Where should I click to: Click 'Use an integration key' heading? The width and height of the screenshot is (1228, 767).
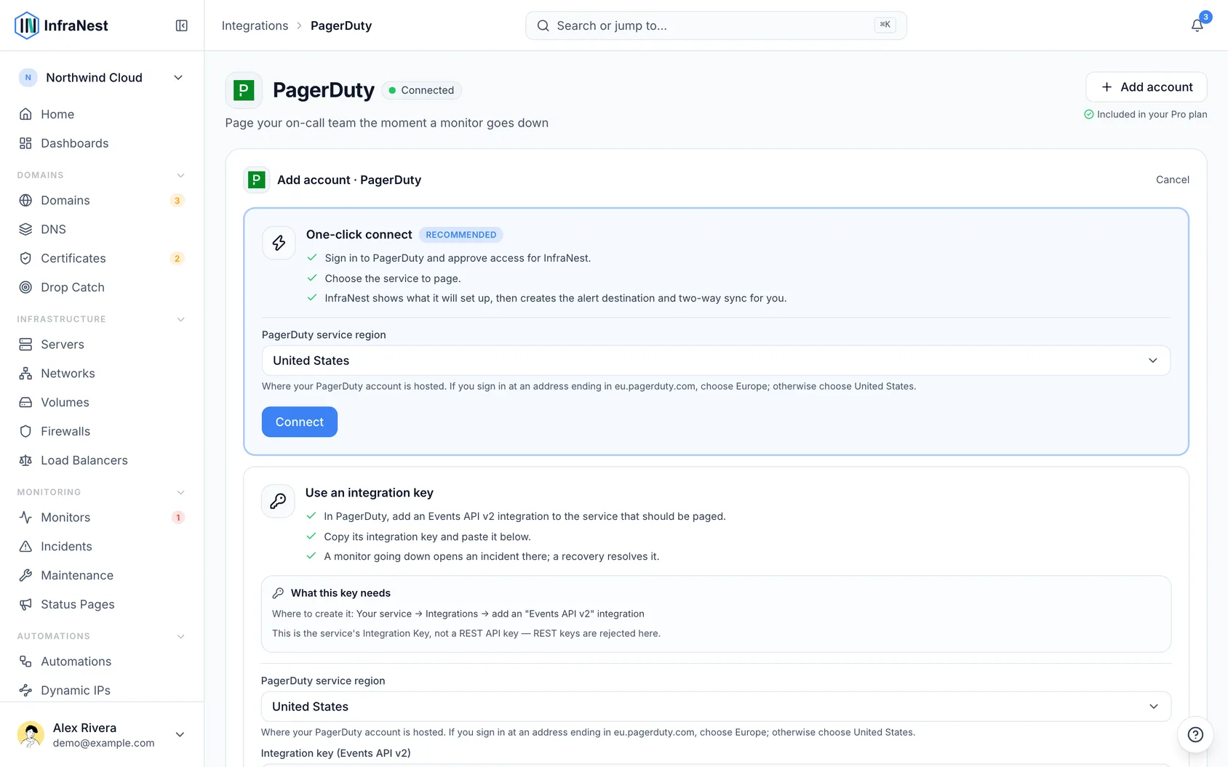370,493
